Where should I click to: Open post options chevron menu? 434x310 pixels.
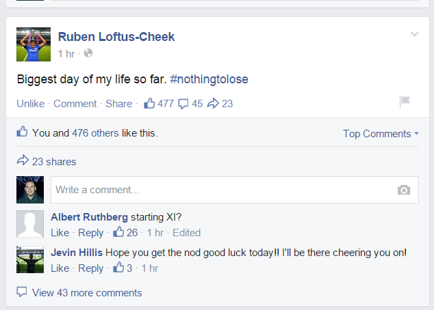(x=413, y=34)
